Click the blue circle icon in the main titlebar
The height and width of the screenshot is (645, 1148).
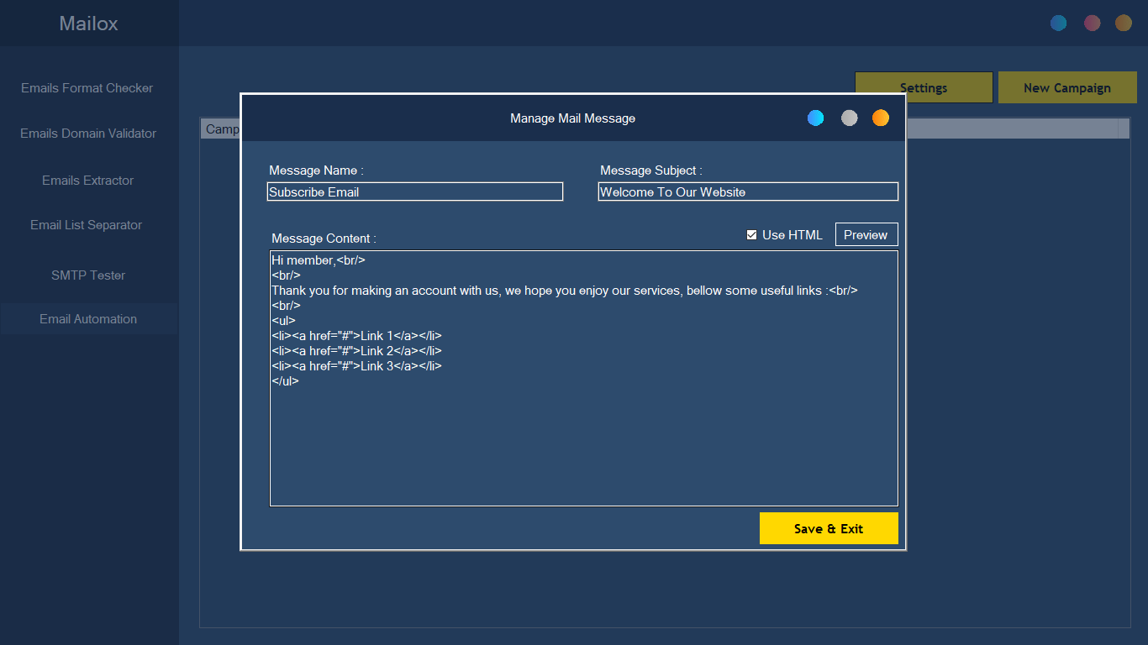tap(1058, 23)
